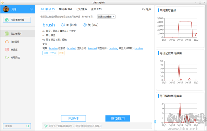
Task: Open 常用网站 in the sidebar
Action: point(18,57)
